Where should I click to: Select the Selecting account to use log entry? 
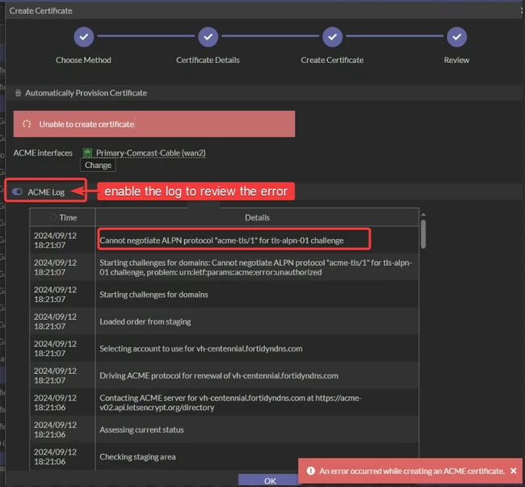coord(224,348)
